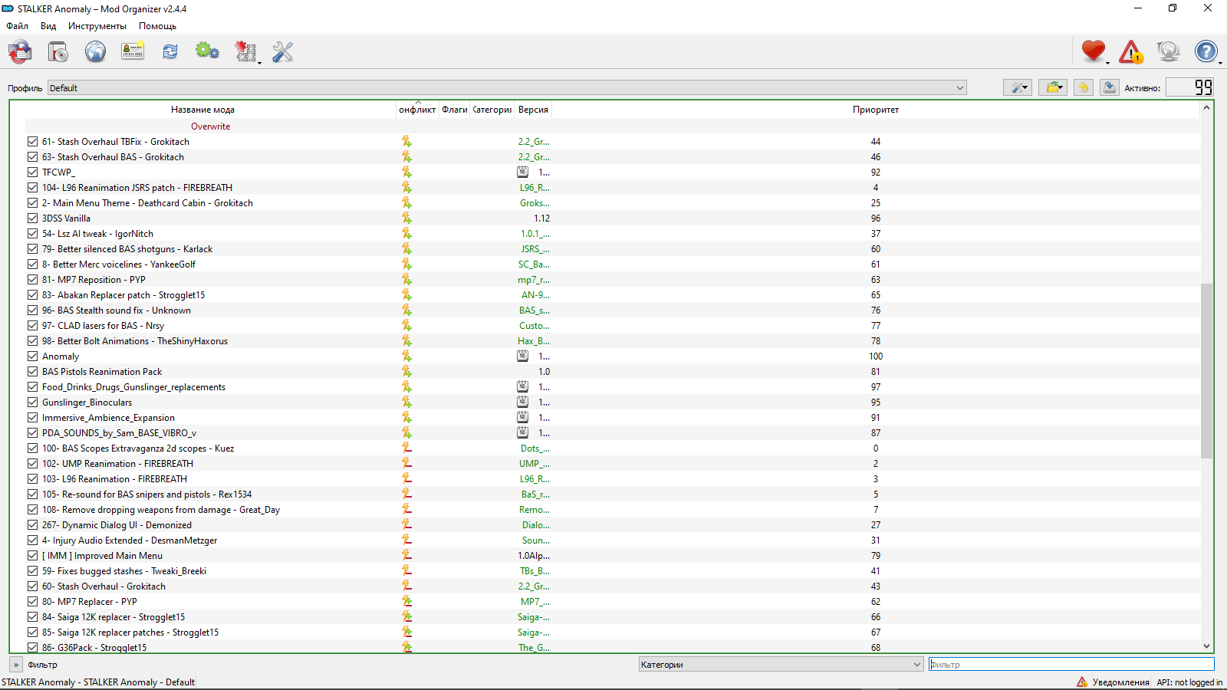Open the Nexus globe icon in toolbar
This screenshot has width=1227, height=690.
[95, 52]
